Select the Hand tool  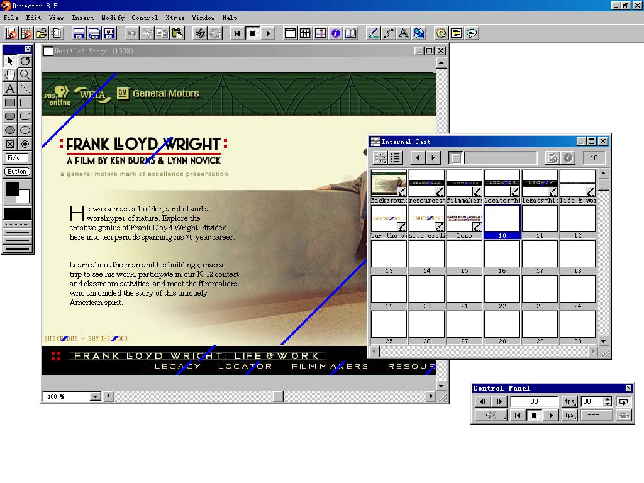click(x=10, y=75)
